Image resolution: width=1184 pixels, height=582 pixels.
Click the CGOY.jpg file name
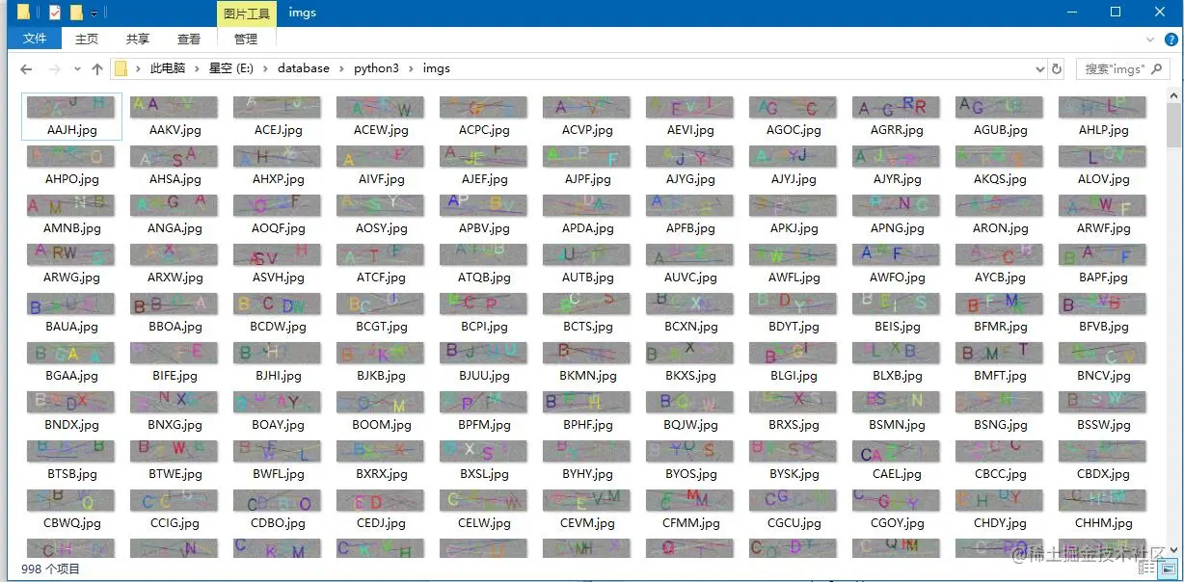[x=897, y=523]
